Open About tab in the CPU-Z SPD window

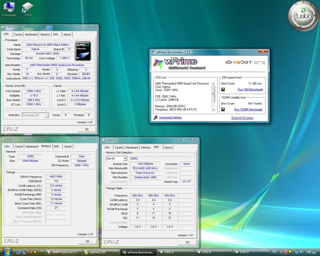(168, 147)
